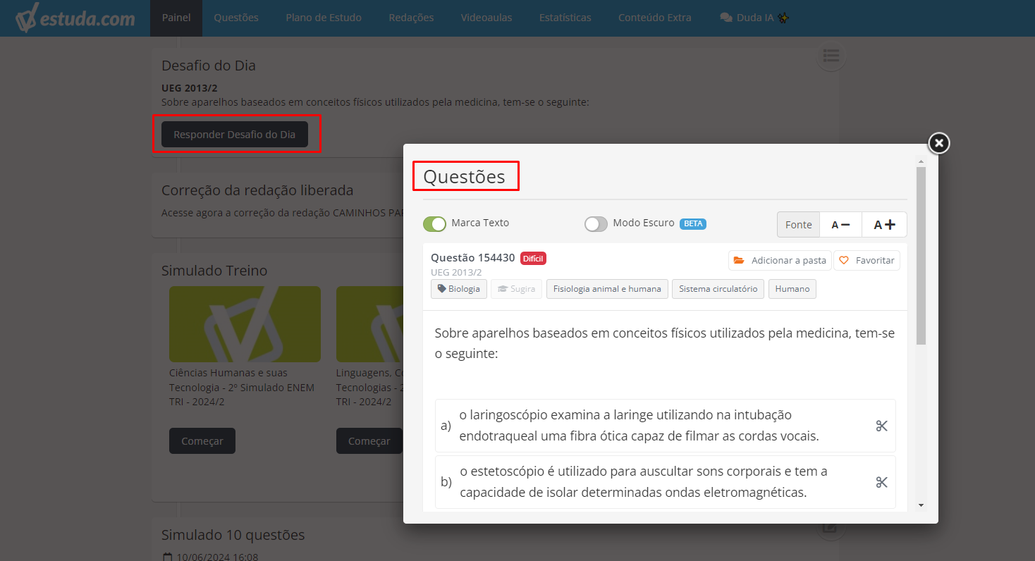Viewport: 1035px width, 561px height.
Task: Click the popup scrollbar thumb
Action: pyautogui.click(x=921, y=256)
